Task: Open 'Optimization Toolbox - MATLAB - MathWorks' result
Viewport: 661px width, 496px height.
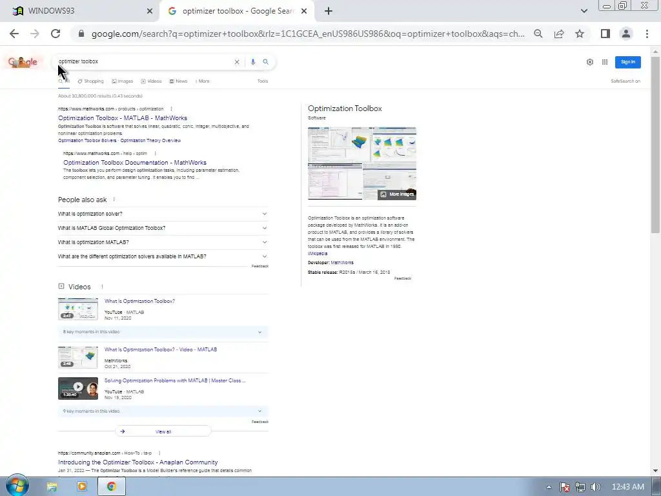Action: [x=123, y=118]
